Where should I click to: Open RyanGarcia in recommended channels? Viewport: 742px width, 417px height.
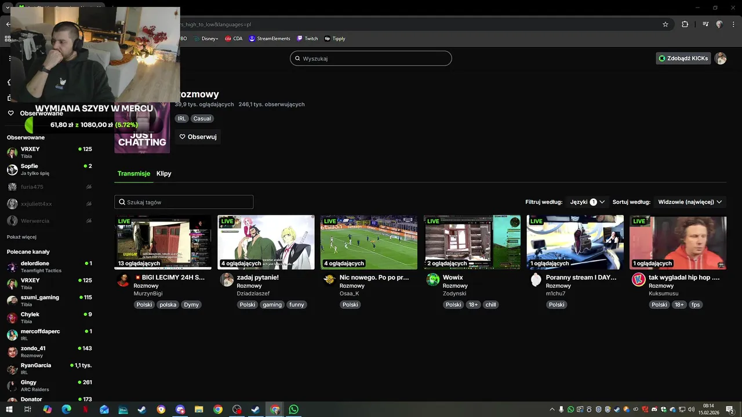(x=49, y=369)
